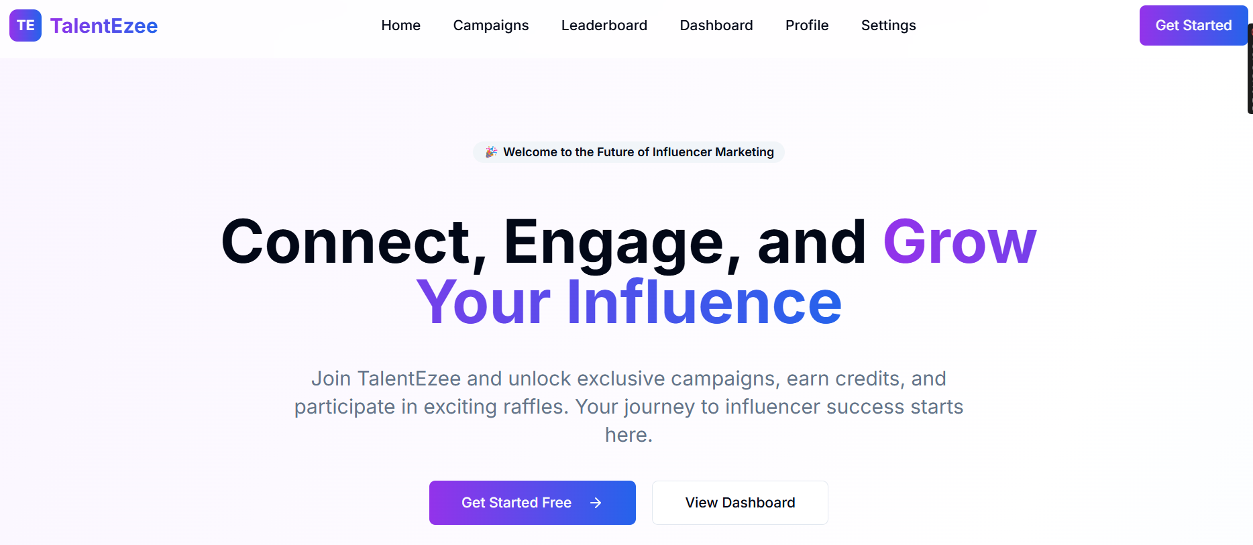This screenshot has height=545, width=1253.
Task: Click the word 'Connect' in the headline
Action: (346, 242)
